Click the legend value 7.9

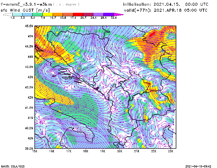(43, 18)
